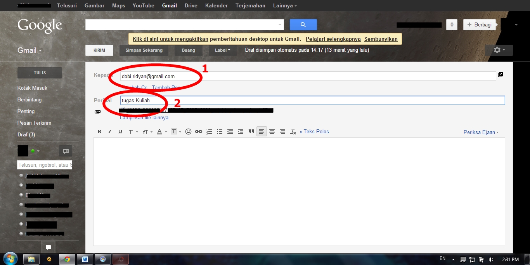Viewport: 530px width, 265px height.
Task: Go to the Drive menu item
Action: 191,5
